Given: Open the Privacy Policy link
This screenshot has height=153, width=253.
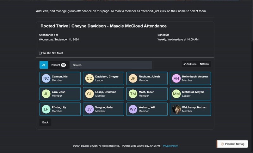Looking at the screenshot, I should pyautogui.click(x=170, y=146).
